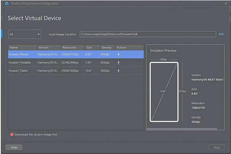Image resolution: width=231 pixels, height=154 pixels.
Task: Click the 1260x2720 resolution value in the preview
Action: [x=198, y=108]
